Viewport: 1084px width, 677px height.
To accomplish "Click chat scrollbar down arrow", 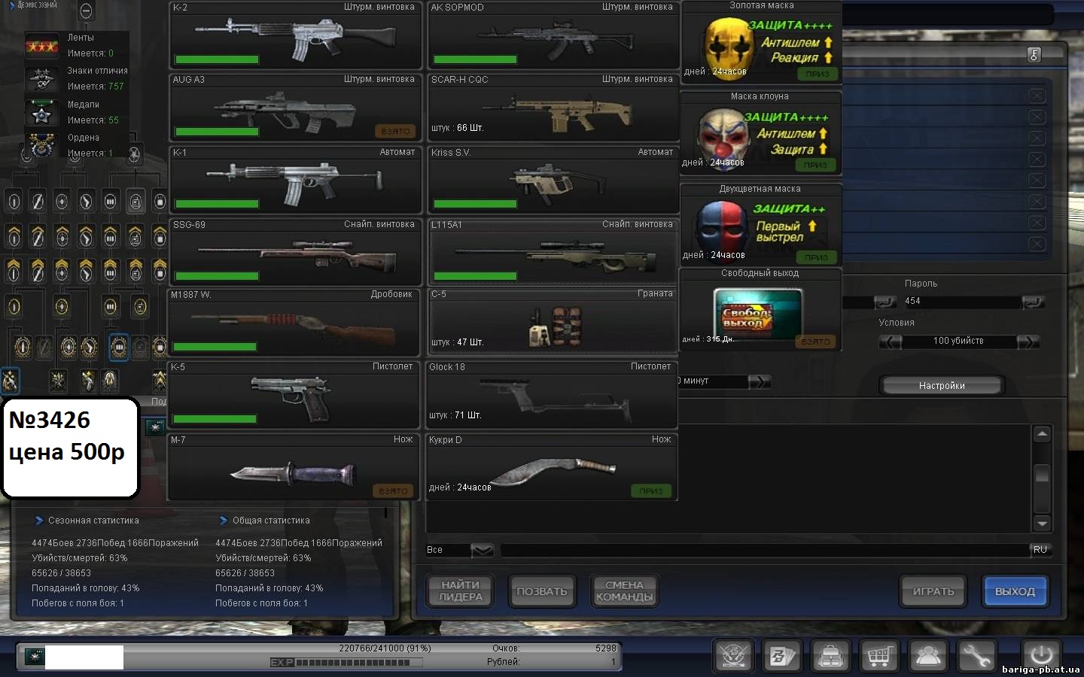I will pyautogui.click(x=1042, y=524).
